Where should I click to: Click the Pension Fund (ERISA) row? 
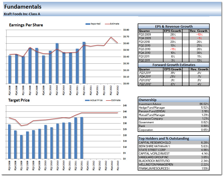[174, 111]
